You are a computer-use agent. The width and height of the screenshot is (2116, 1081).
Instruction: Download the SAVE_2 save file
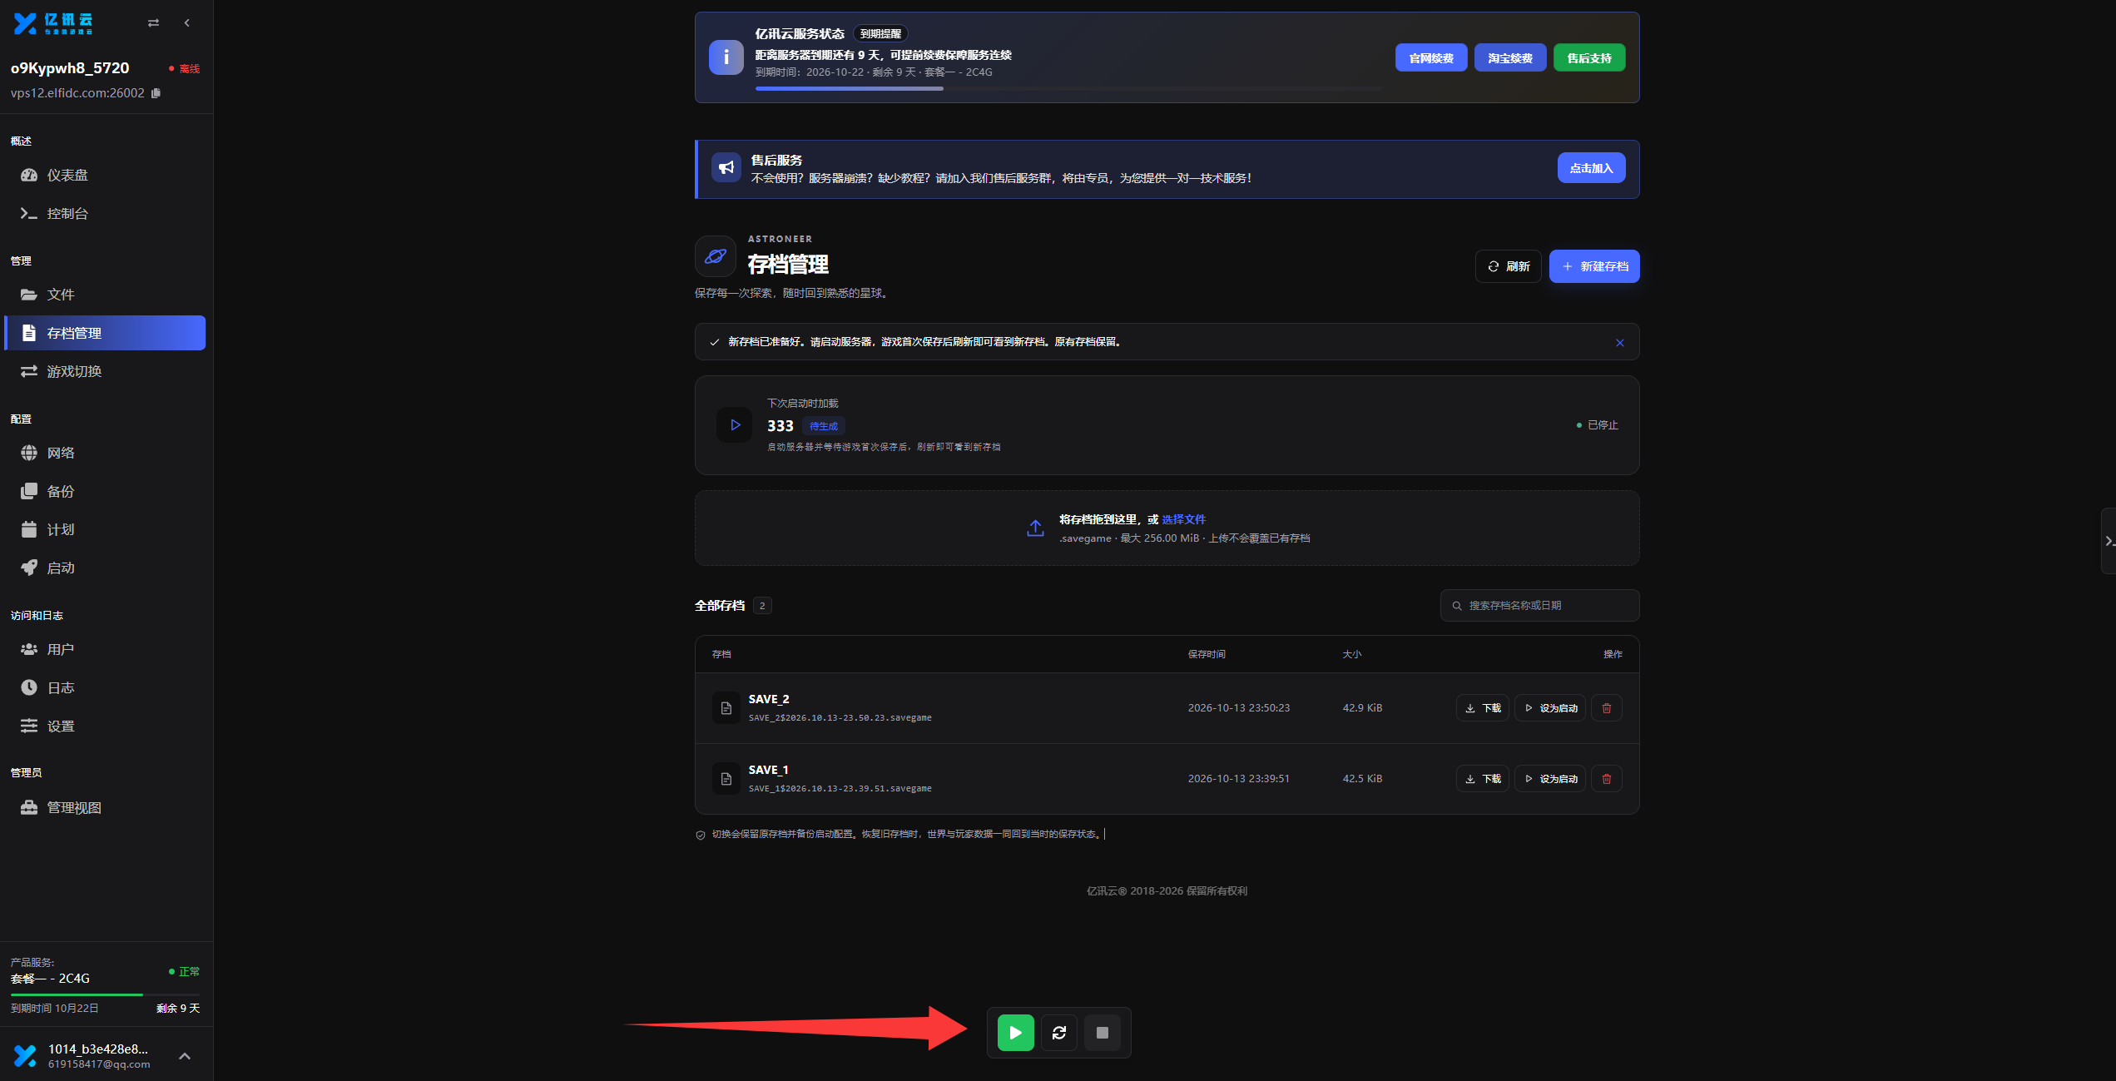(x=1483, y=708)
